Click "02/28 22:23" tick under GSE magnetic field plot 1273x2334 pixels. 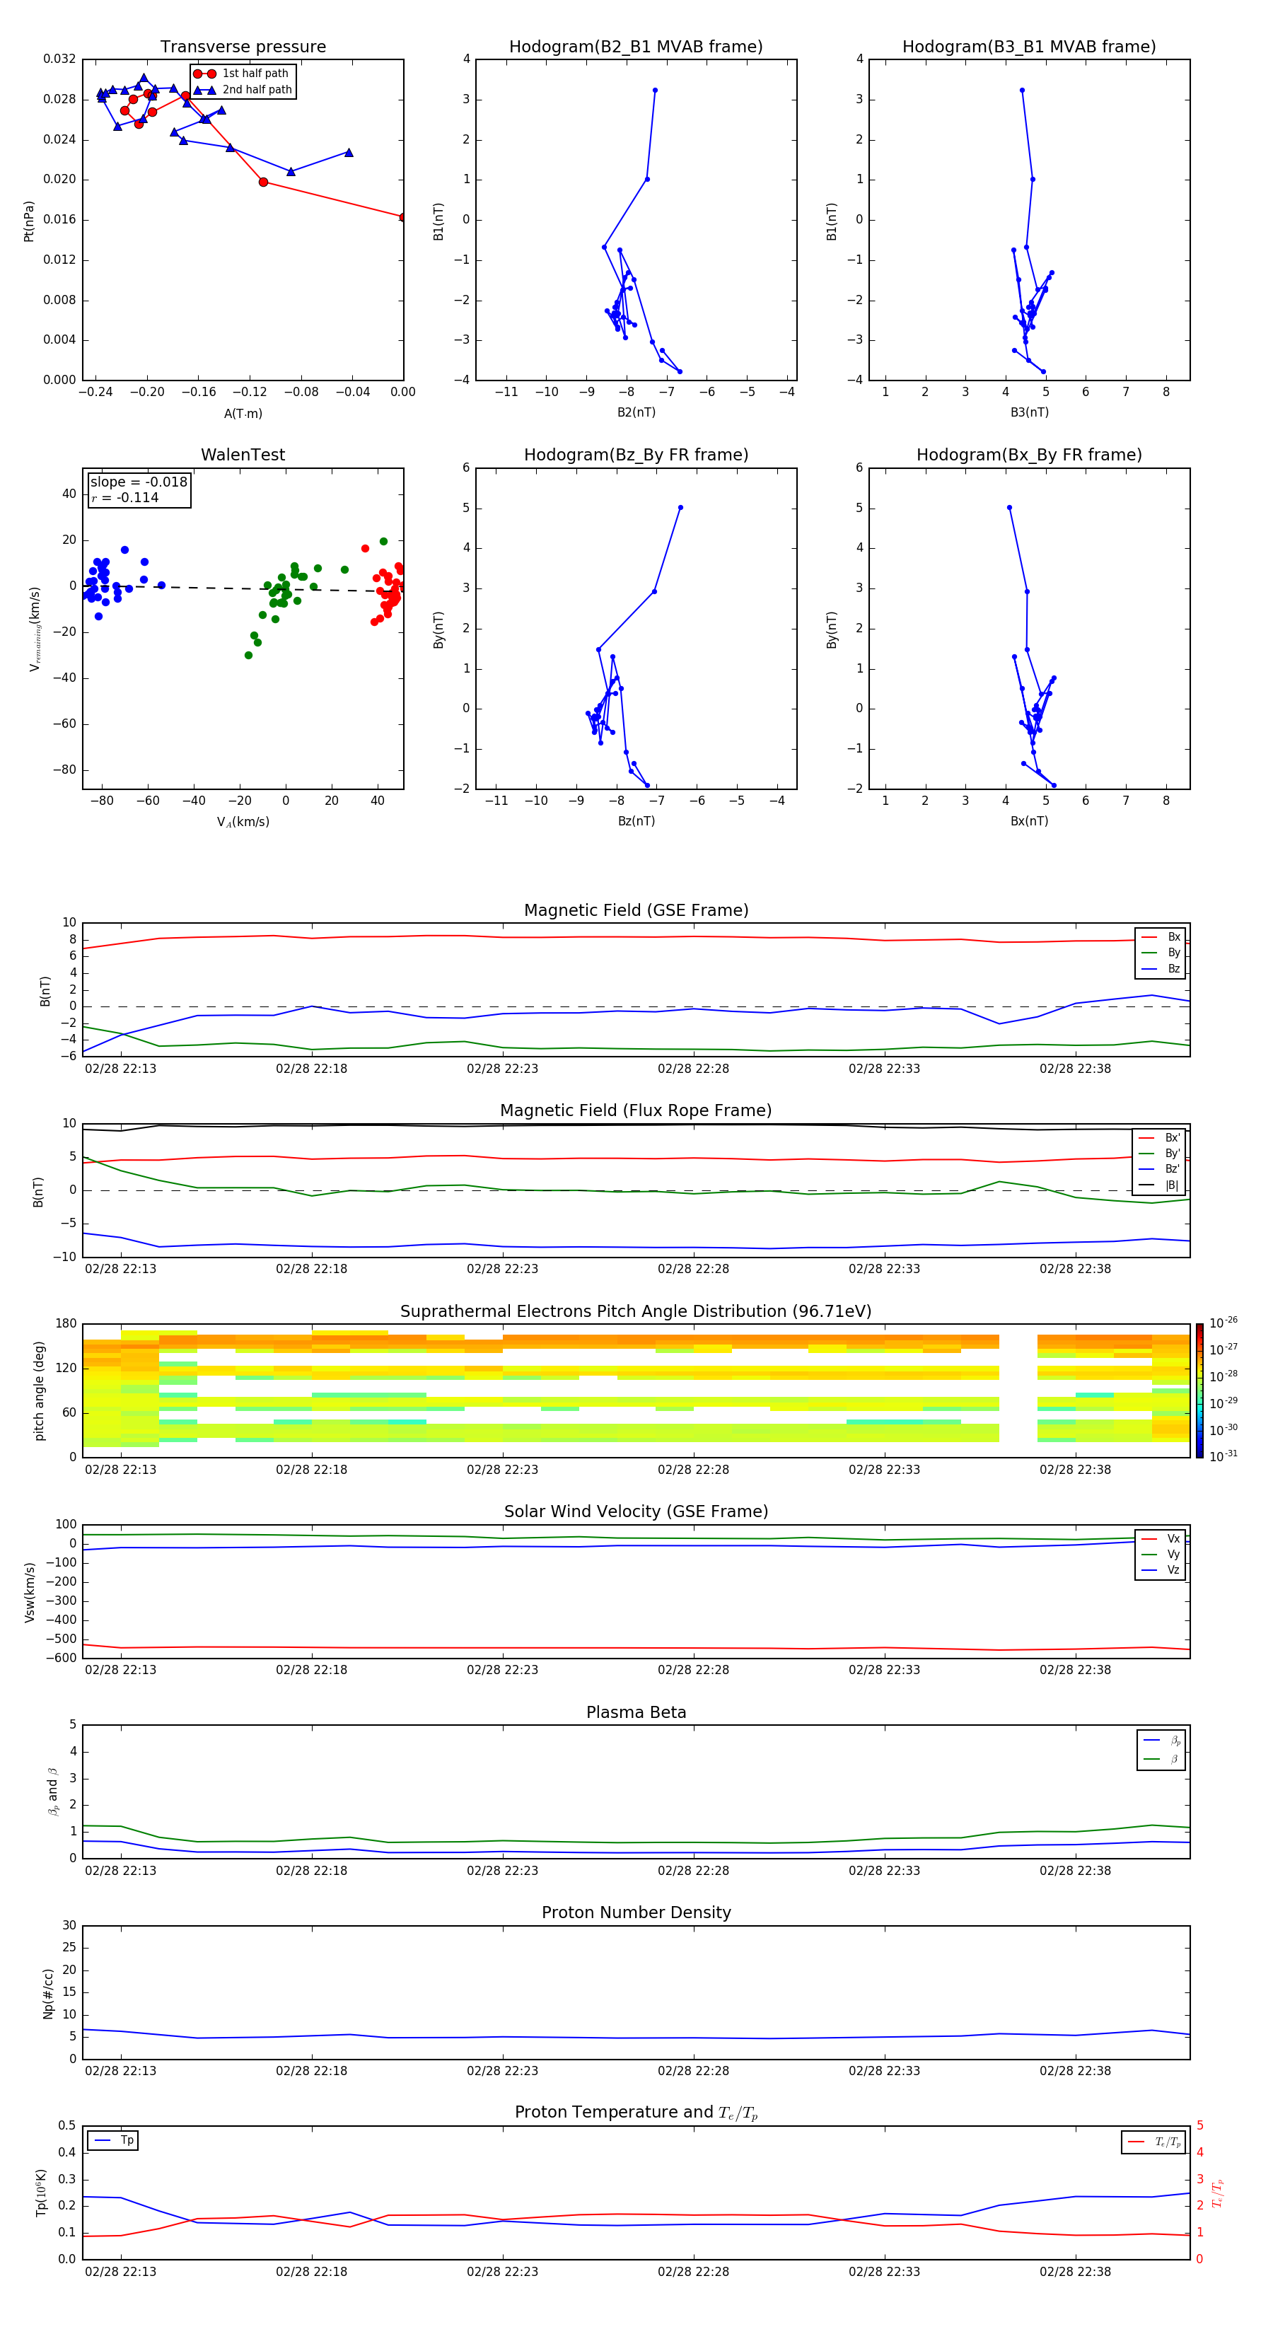click(502, 1068)
